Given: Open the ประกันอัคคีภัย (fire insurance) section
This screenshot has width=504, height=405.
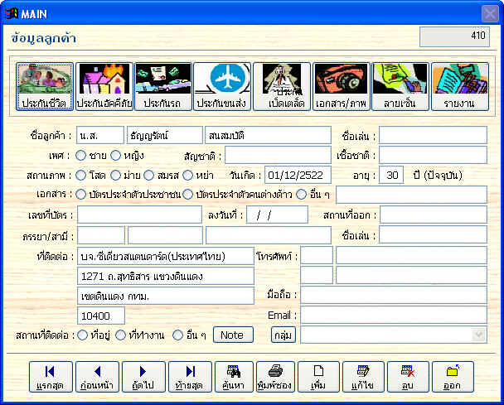Looking at the screenshot, I should click(104, 87).
